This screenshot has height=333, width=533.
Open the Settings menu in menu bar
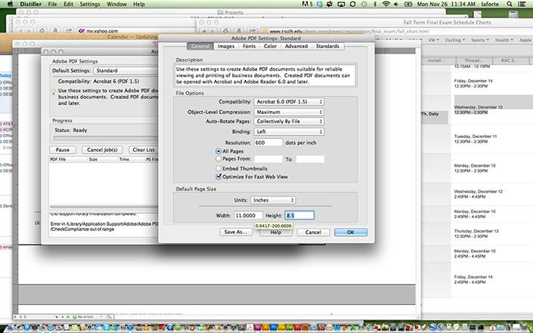(90, 4)
